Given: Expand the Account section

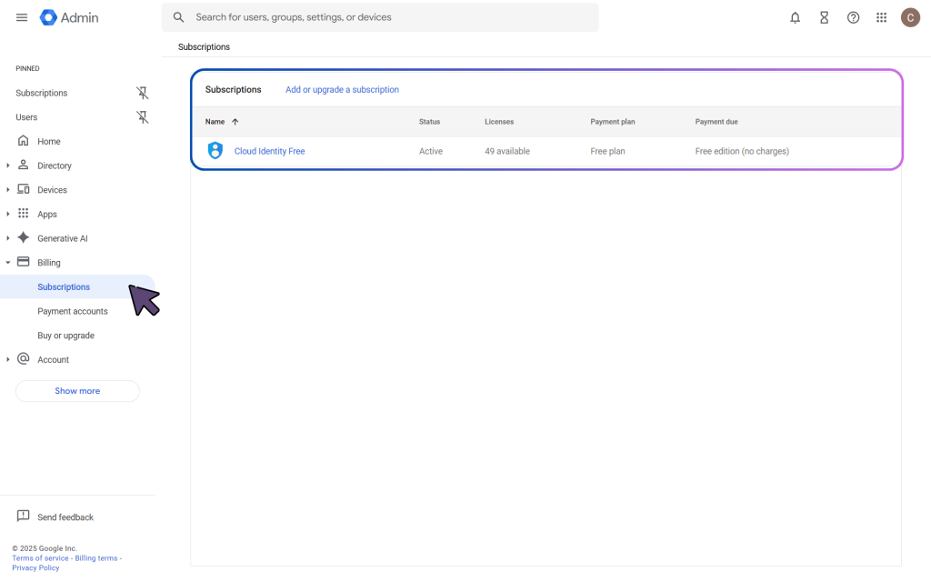Looking at the screenshot, I should click(x=7, y=360).
